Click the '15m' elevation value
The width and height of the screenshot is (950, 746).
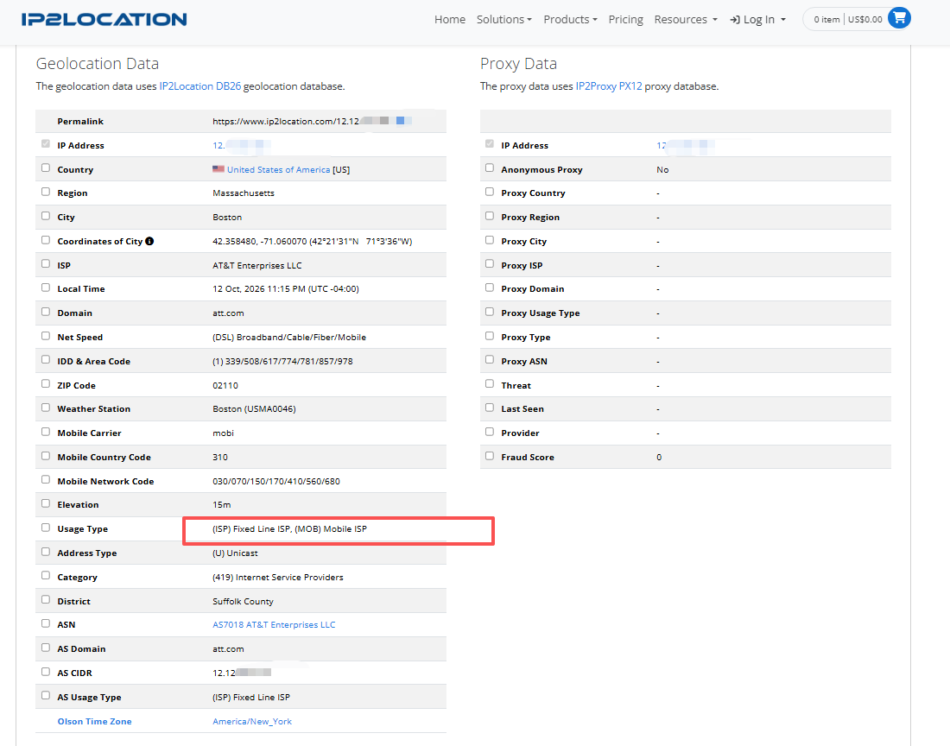pos(222,504)
